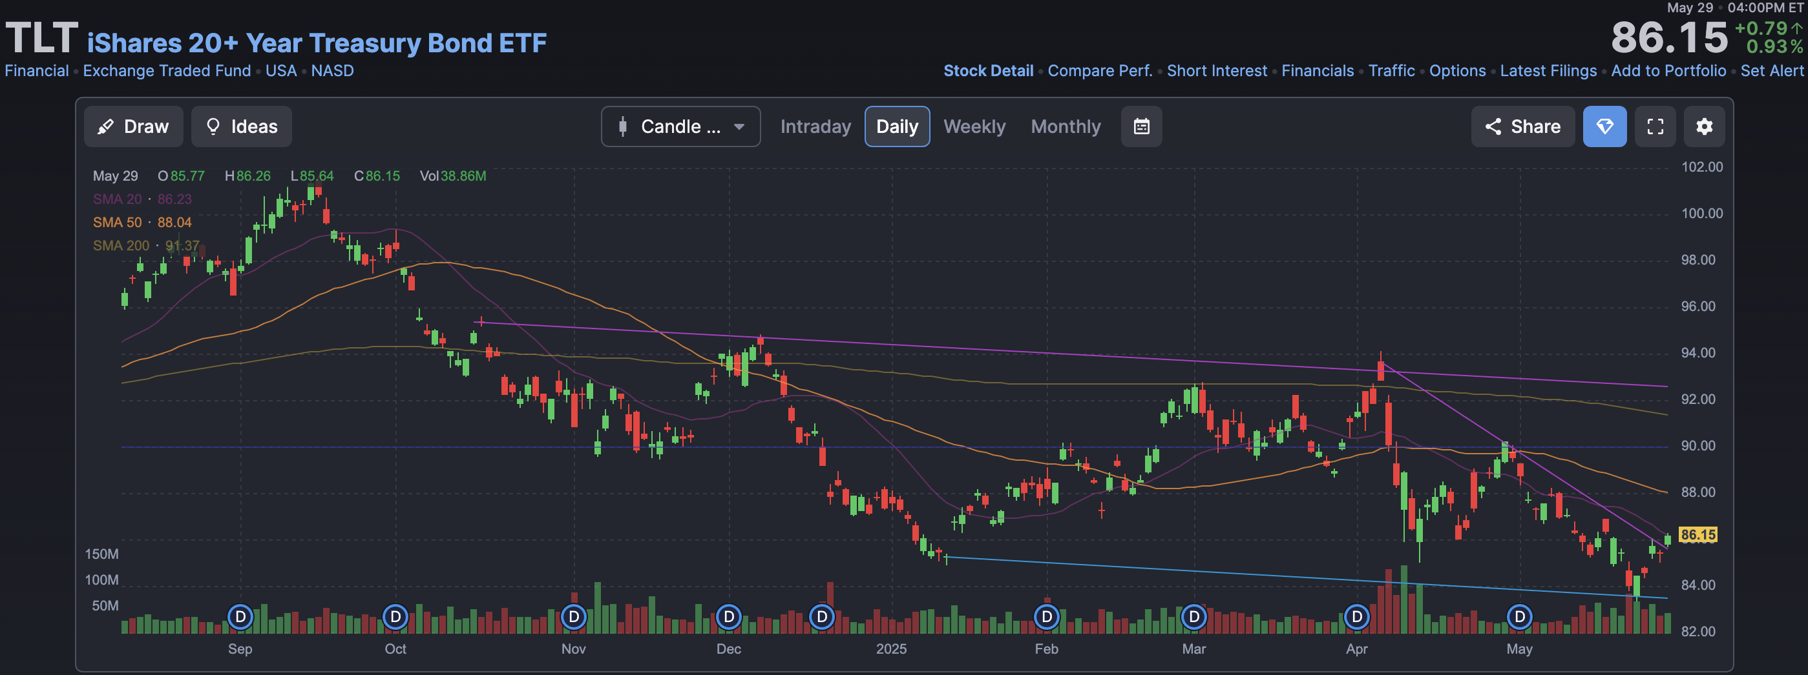Open Exchange Traded Fund link
The height and width of the screenshot is (675, 1808).
point(167,71)
